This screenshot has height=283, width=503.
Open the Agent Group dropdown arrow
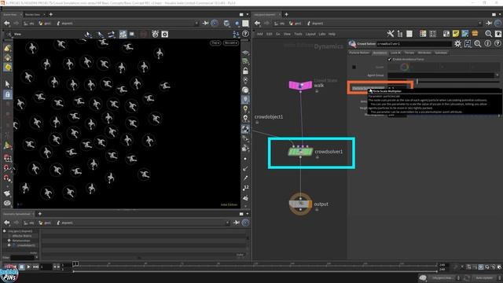click(x=497, y=75)
